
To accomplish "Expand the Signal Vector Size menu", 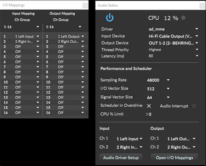I will click(x=158, y=97).
